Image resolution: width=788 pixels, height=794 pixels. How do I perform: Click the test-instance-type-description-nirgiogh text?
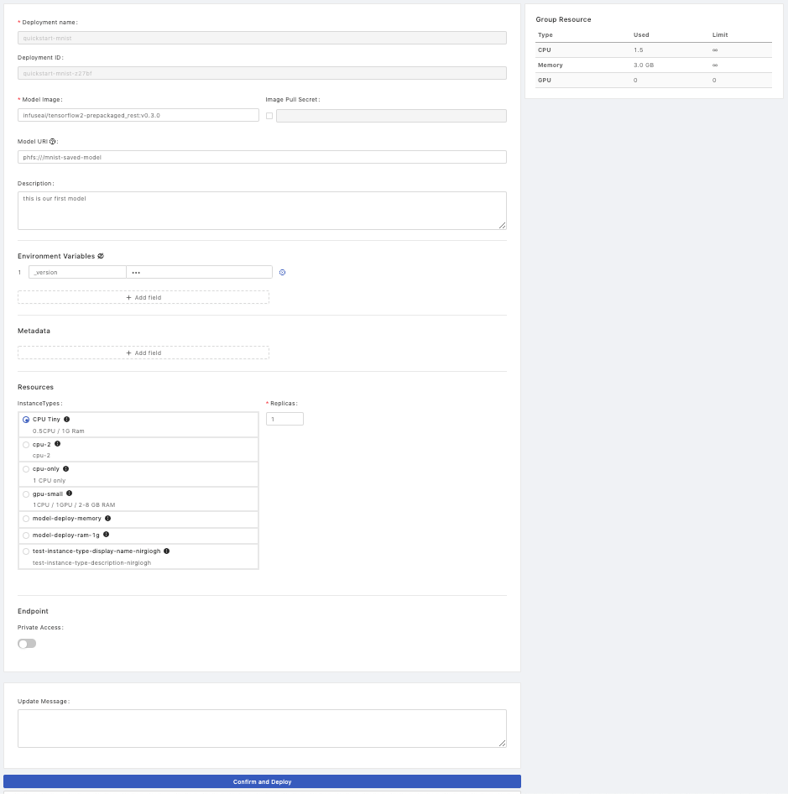coord(92,563)
